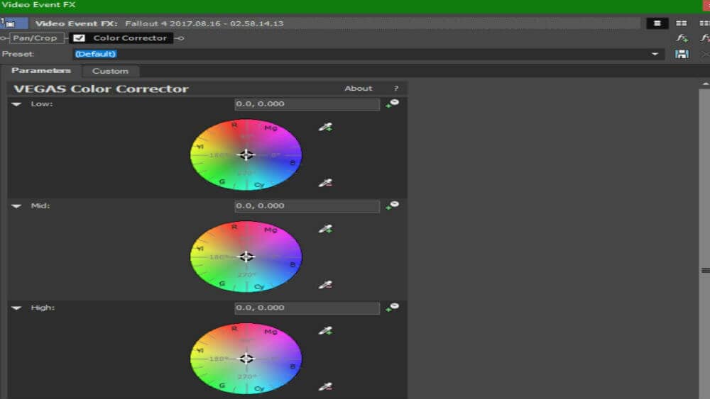The height and width of the screenshot is (399, 710).
Task: Disable the Color Corrector effect checkbox
Action: tap(80, 38)
